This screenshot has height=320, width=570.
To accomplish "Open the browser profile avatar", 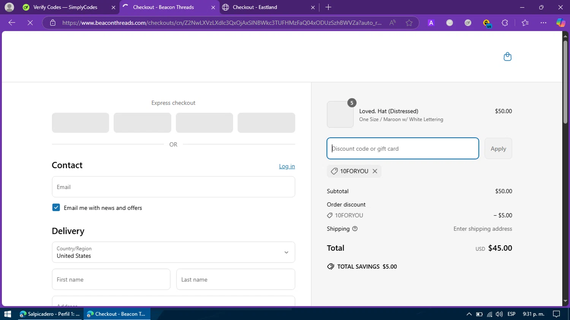I will coord(9,7).
